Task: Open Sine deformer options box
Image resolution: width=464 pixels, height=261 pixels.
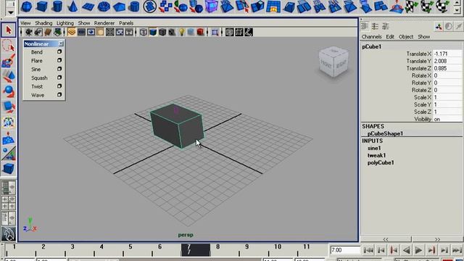Action: pyautogui.click(x=59, y=69)
